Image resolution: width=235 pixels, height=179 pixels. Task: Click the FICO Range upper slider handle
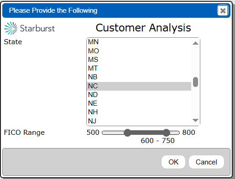tap(166, 133)
